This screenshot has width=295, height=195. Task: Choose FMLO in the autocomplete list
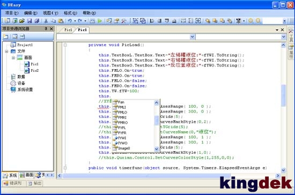tap(133, 112)
